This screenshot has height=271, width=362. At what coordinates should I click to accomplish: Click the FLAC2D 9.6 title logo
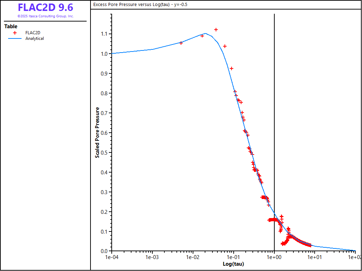tap(45, 7)
